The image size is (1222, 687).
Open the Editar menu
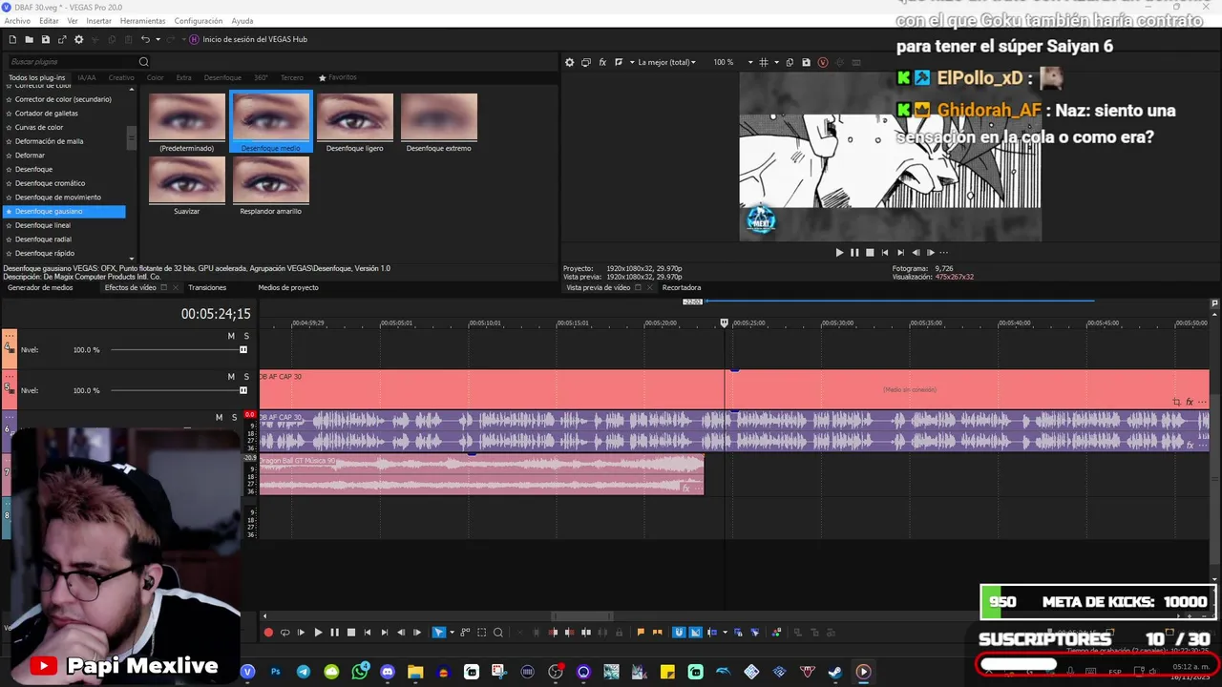[49, 21]
